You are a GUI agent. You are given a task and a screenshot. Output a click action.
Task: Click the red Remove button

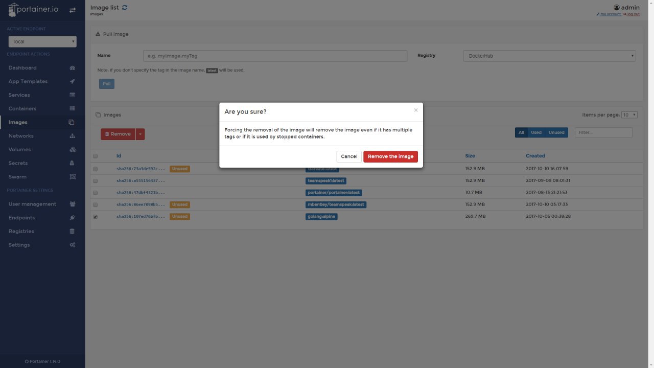pyautogui.click(x=118, y=134)
